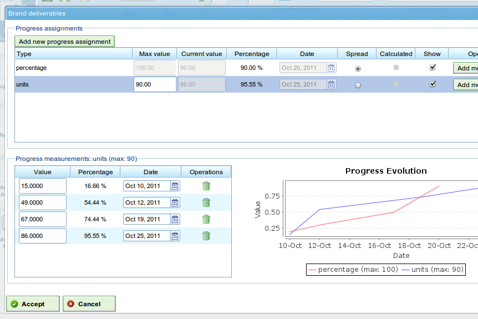Open calendar picker for Oct 10, 2011
This screenshot has width=478, height=319.
(x=175, y=186)
